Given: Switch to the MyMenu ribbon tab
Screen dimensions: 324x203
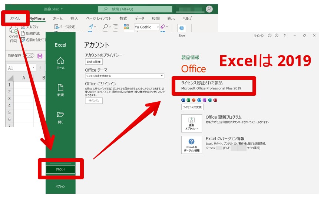Looking at the screenshot, I should [37, 18].
